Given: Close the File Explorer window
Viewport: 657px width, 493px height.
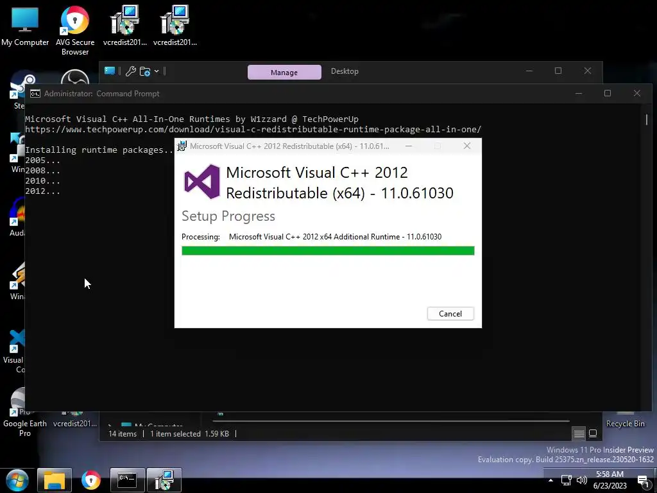Looking at the screenshot, I should tap(588, 71).
